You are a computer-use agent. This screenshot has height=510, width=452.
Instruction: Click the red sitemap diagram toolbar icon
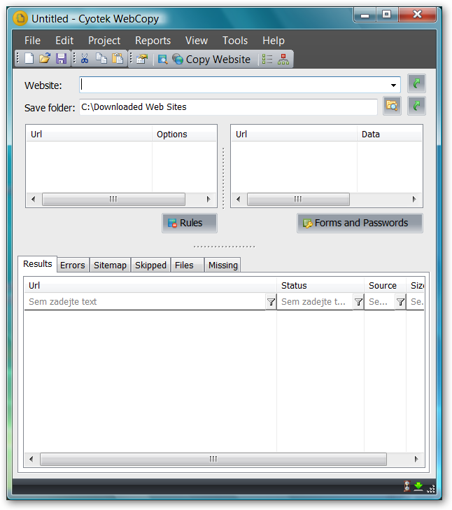coord(283,59)
